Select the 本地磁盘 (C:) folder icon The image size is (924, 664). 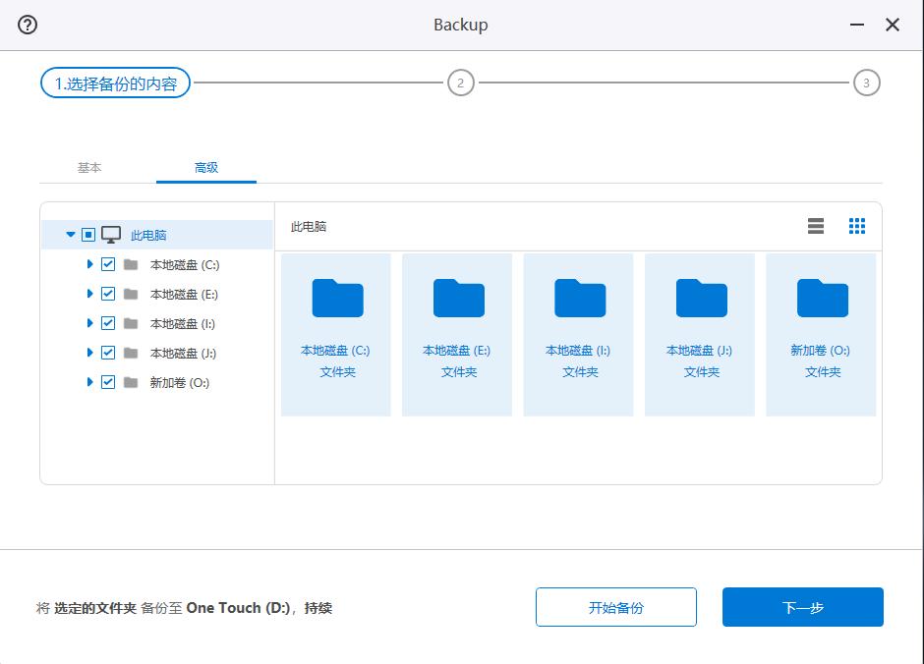[336, 299]
